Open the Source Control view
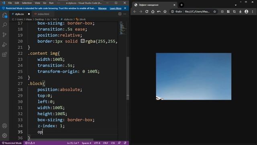The width and height of the screenshot is (257, 145). point(4,35)
